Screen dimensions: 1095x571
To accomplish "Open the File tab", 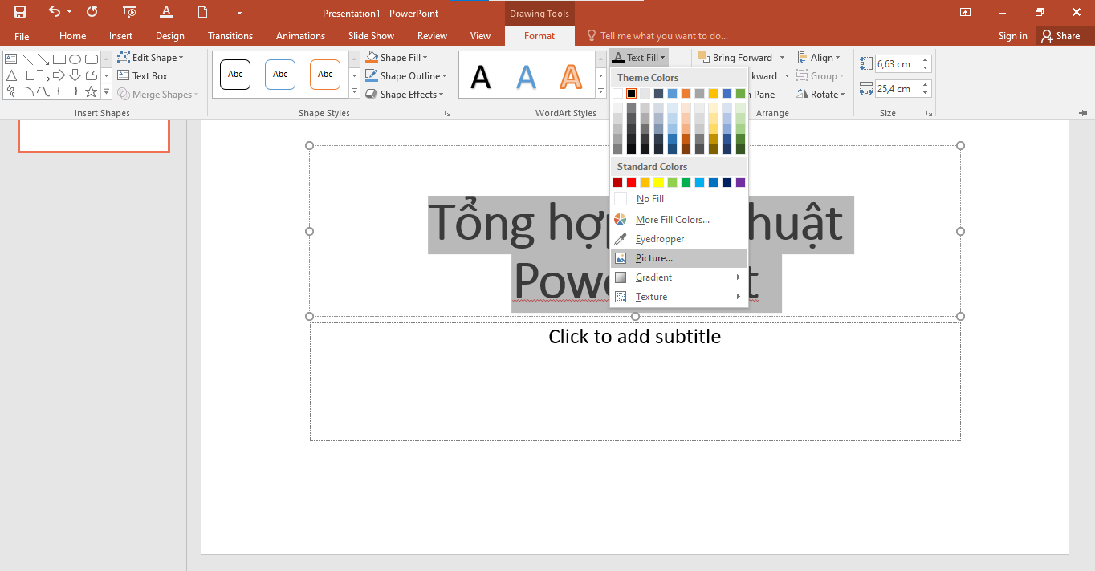I will (x=22, y=36).
